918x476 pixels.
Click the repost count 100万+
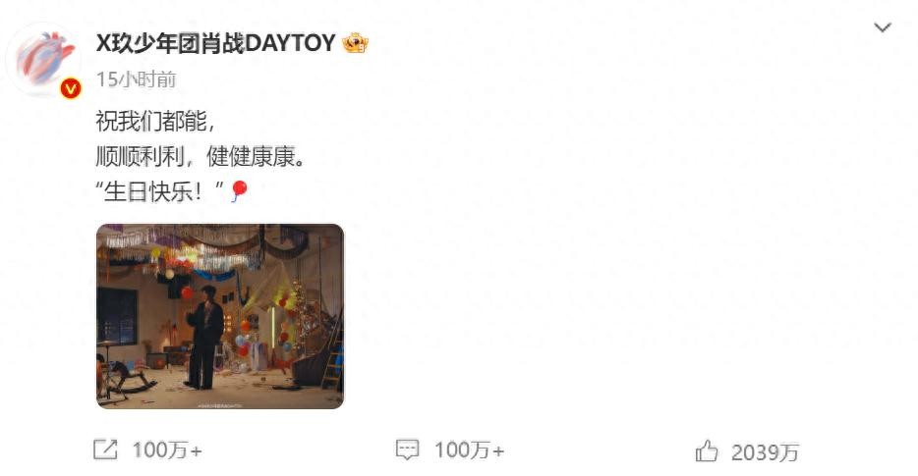click(x=167, y=450)
